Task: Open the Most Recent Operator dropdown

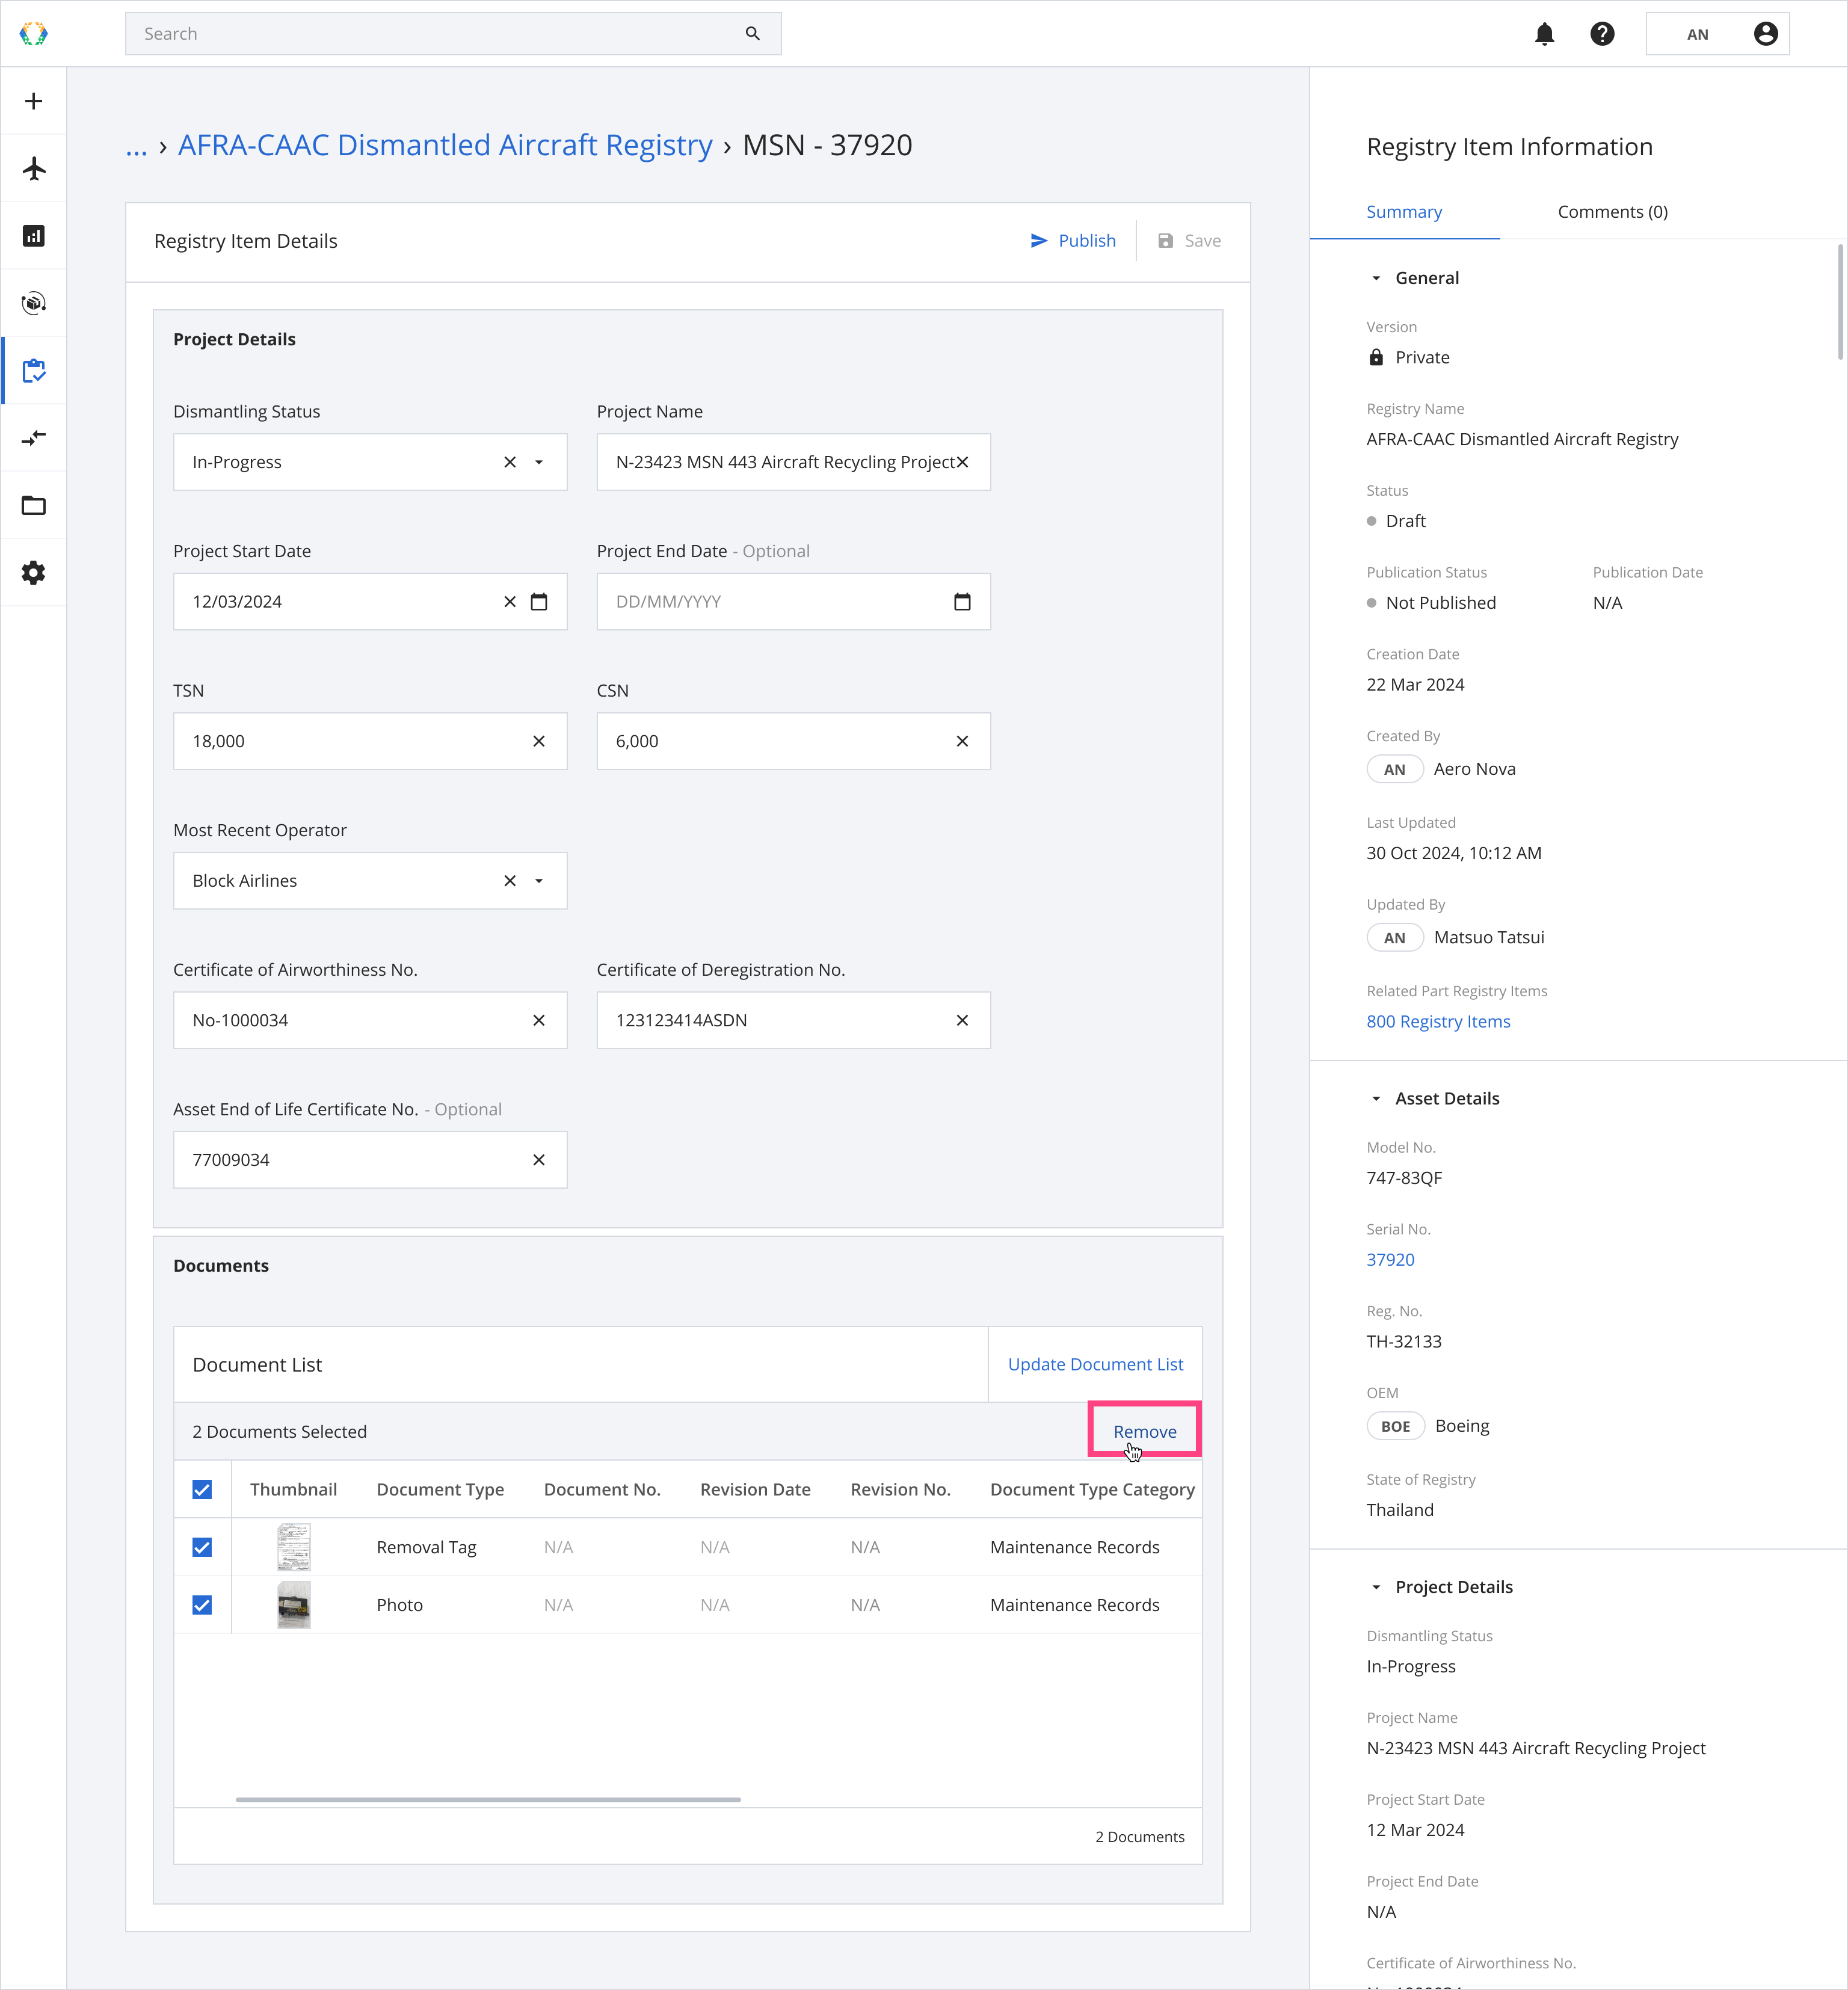Action: click(539, 881)
